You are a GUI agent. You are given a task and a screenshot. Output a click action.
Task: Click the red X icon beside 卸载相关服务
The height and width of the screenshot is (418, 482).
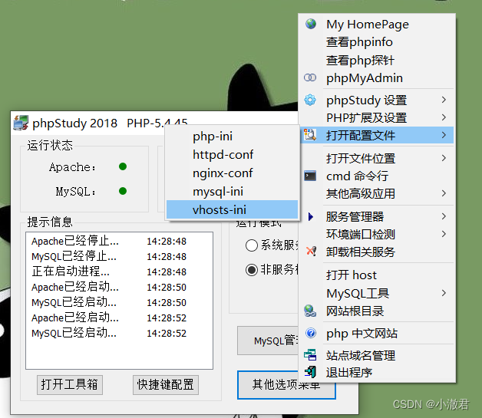tap(311, 252)
